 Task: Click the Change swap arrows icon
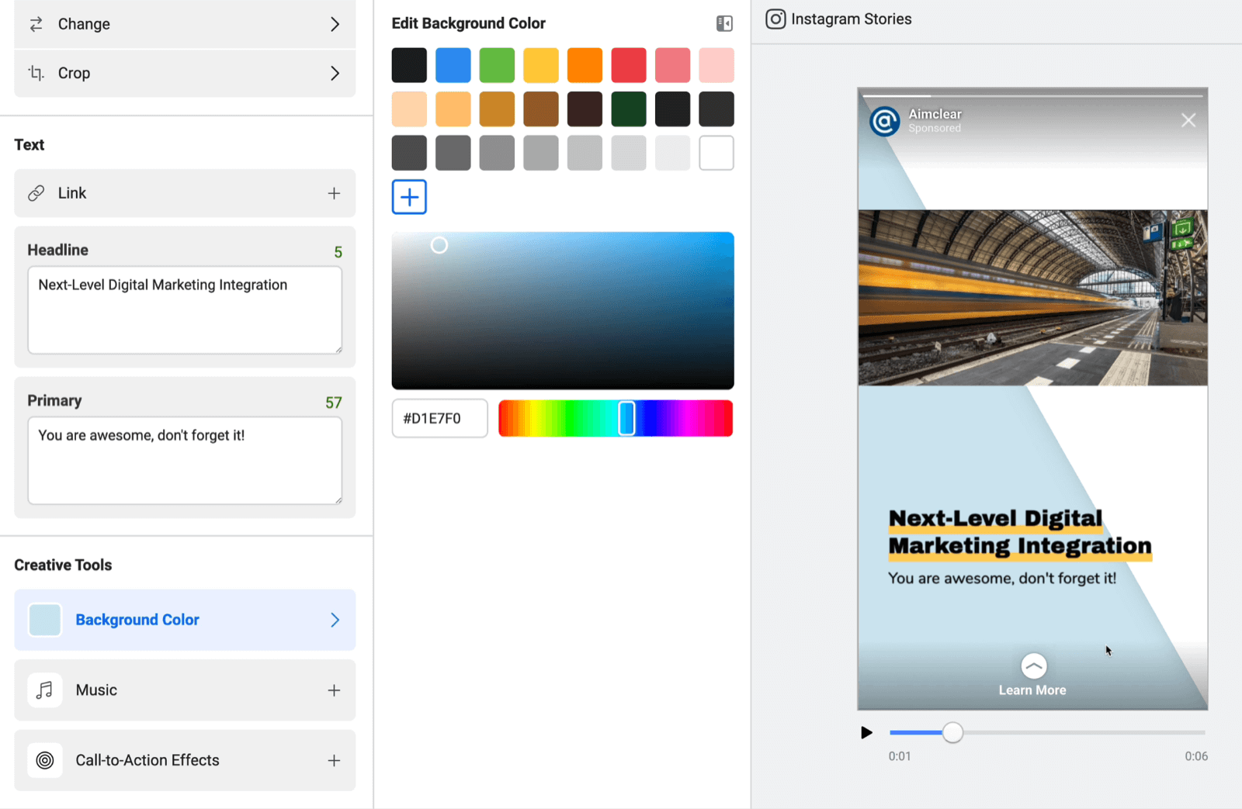[x=36, y=24]
